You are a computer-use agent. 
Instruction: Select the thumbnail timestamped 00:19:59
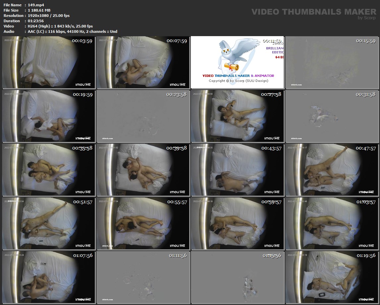[x=48, y=116]
